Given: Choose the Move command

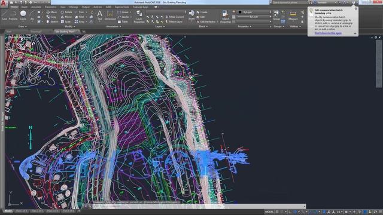Looking at the screenshot, I should 51,12.
